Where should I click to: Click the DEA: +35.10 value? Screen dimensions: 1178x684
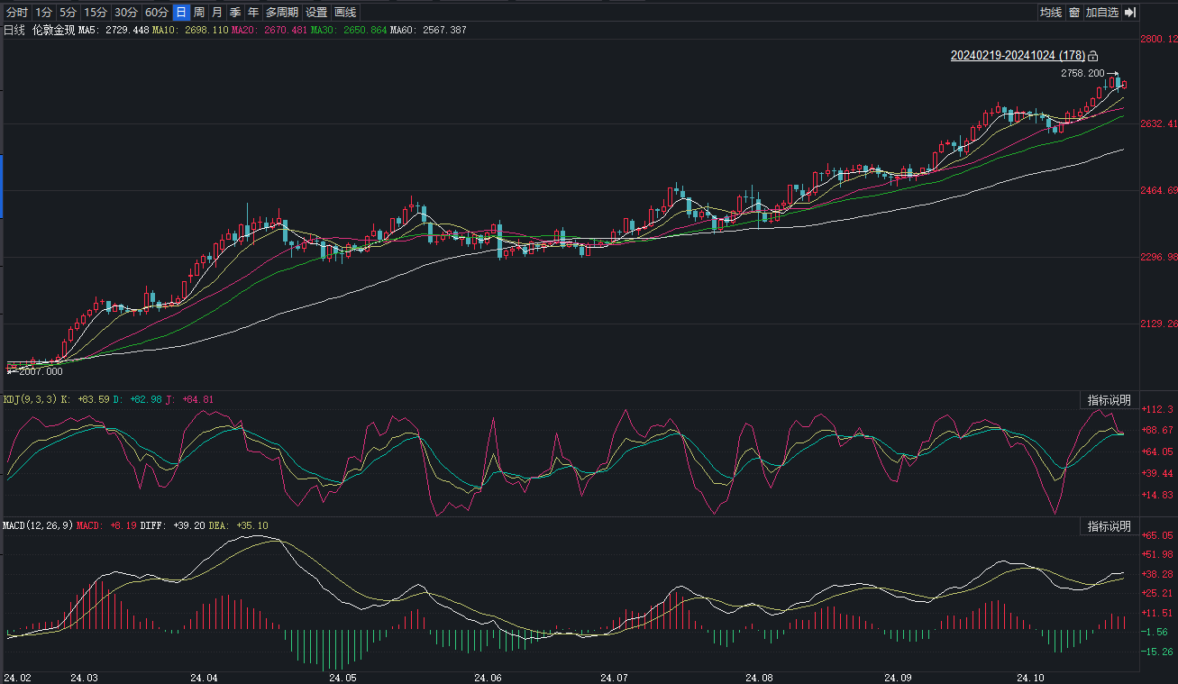(x=238, y=525)
